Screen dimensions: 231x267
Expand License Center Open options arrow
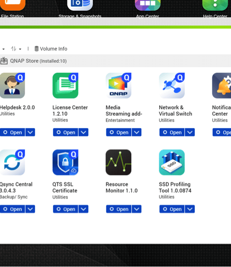[83, 133]
